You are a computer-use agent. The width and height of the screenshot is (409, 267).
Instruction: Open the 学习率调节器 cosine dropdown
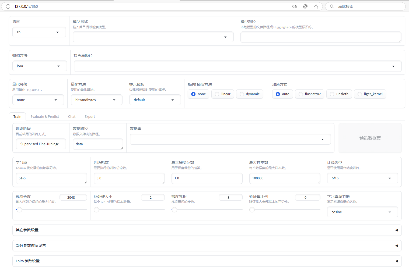362,212
